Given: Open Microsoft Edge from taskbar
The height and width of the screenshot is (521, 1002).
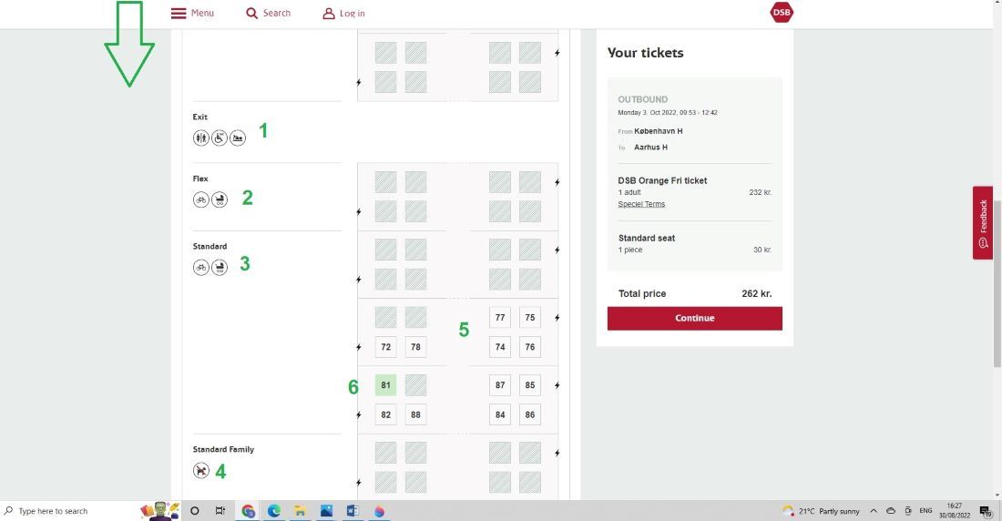Looking at the screenshot, I should click(274, 511).
